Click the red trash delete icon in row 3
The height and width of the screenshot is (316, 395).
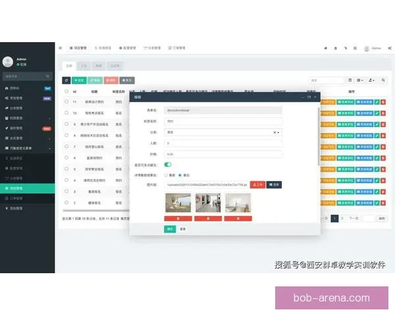pos(383,192)
